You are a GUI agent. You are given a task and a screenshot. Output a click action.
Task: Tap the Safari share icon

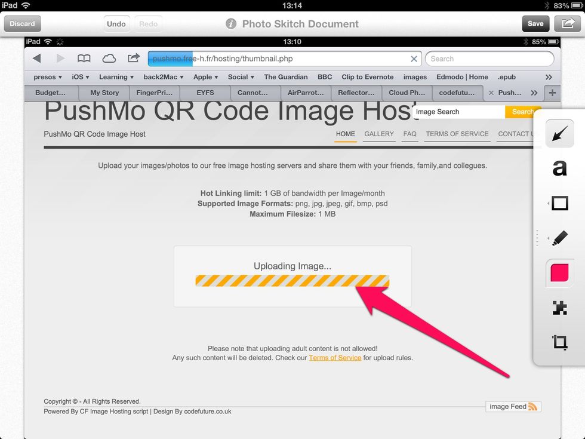pos(133,58)
